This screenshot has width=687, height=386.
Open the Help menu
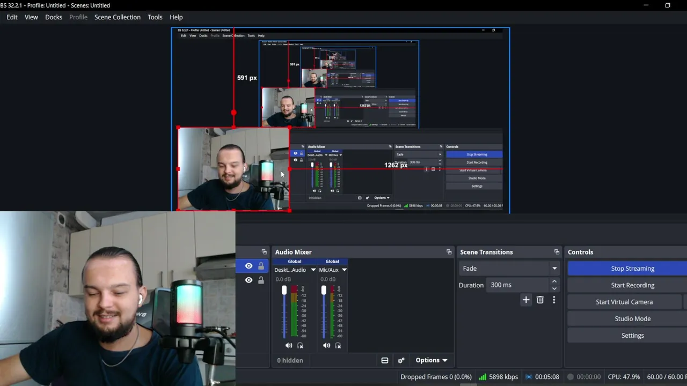point(176,17)
